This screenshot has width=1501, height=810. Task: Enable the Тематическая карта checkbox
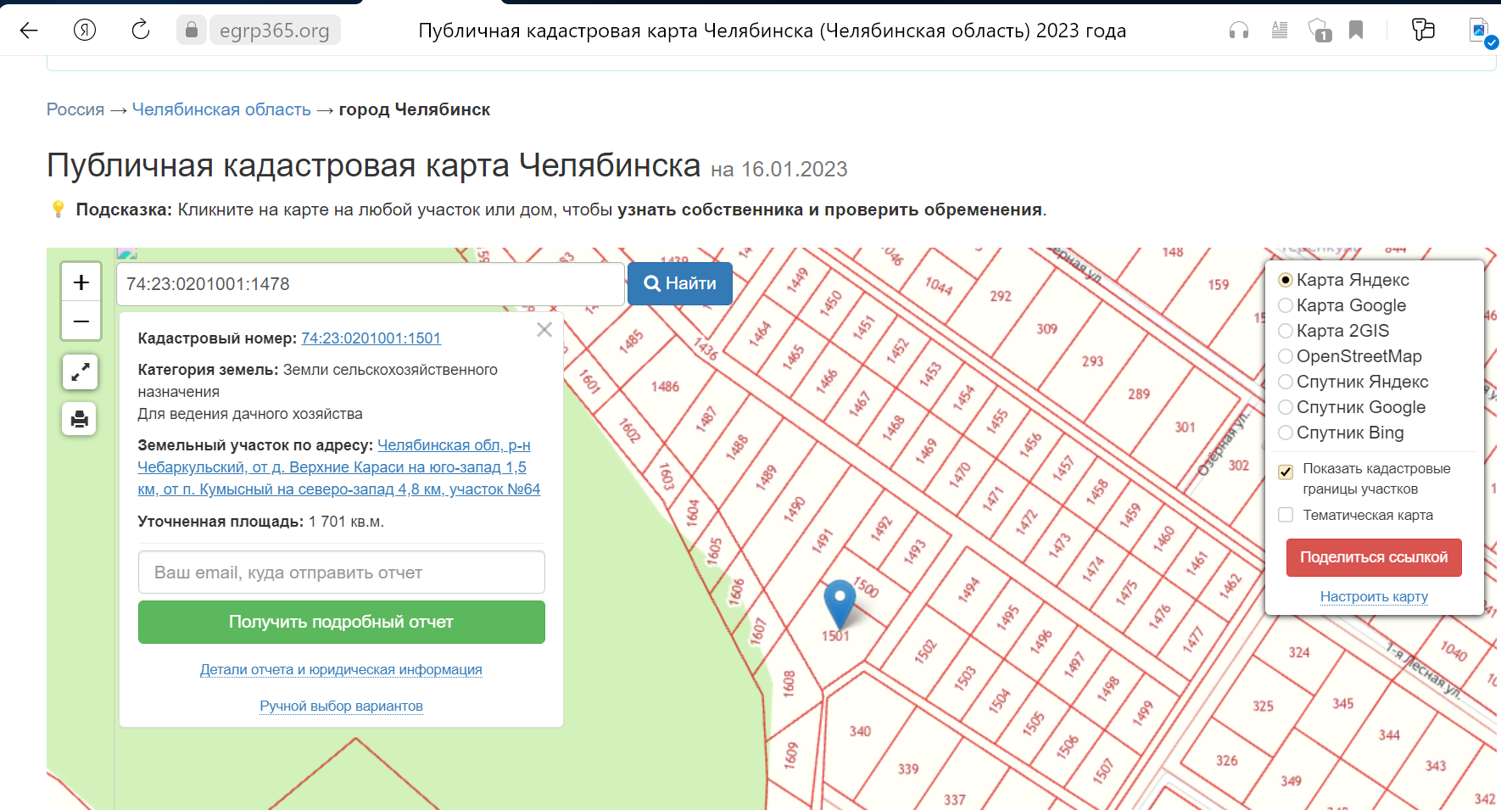tap(1286, 515)
